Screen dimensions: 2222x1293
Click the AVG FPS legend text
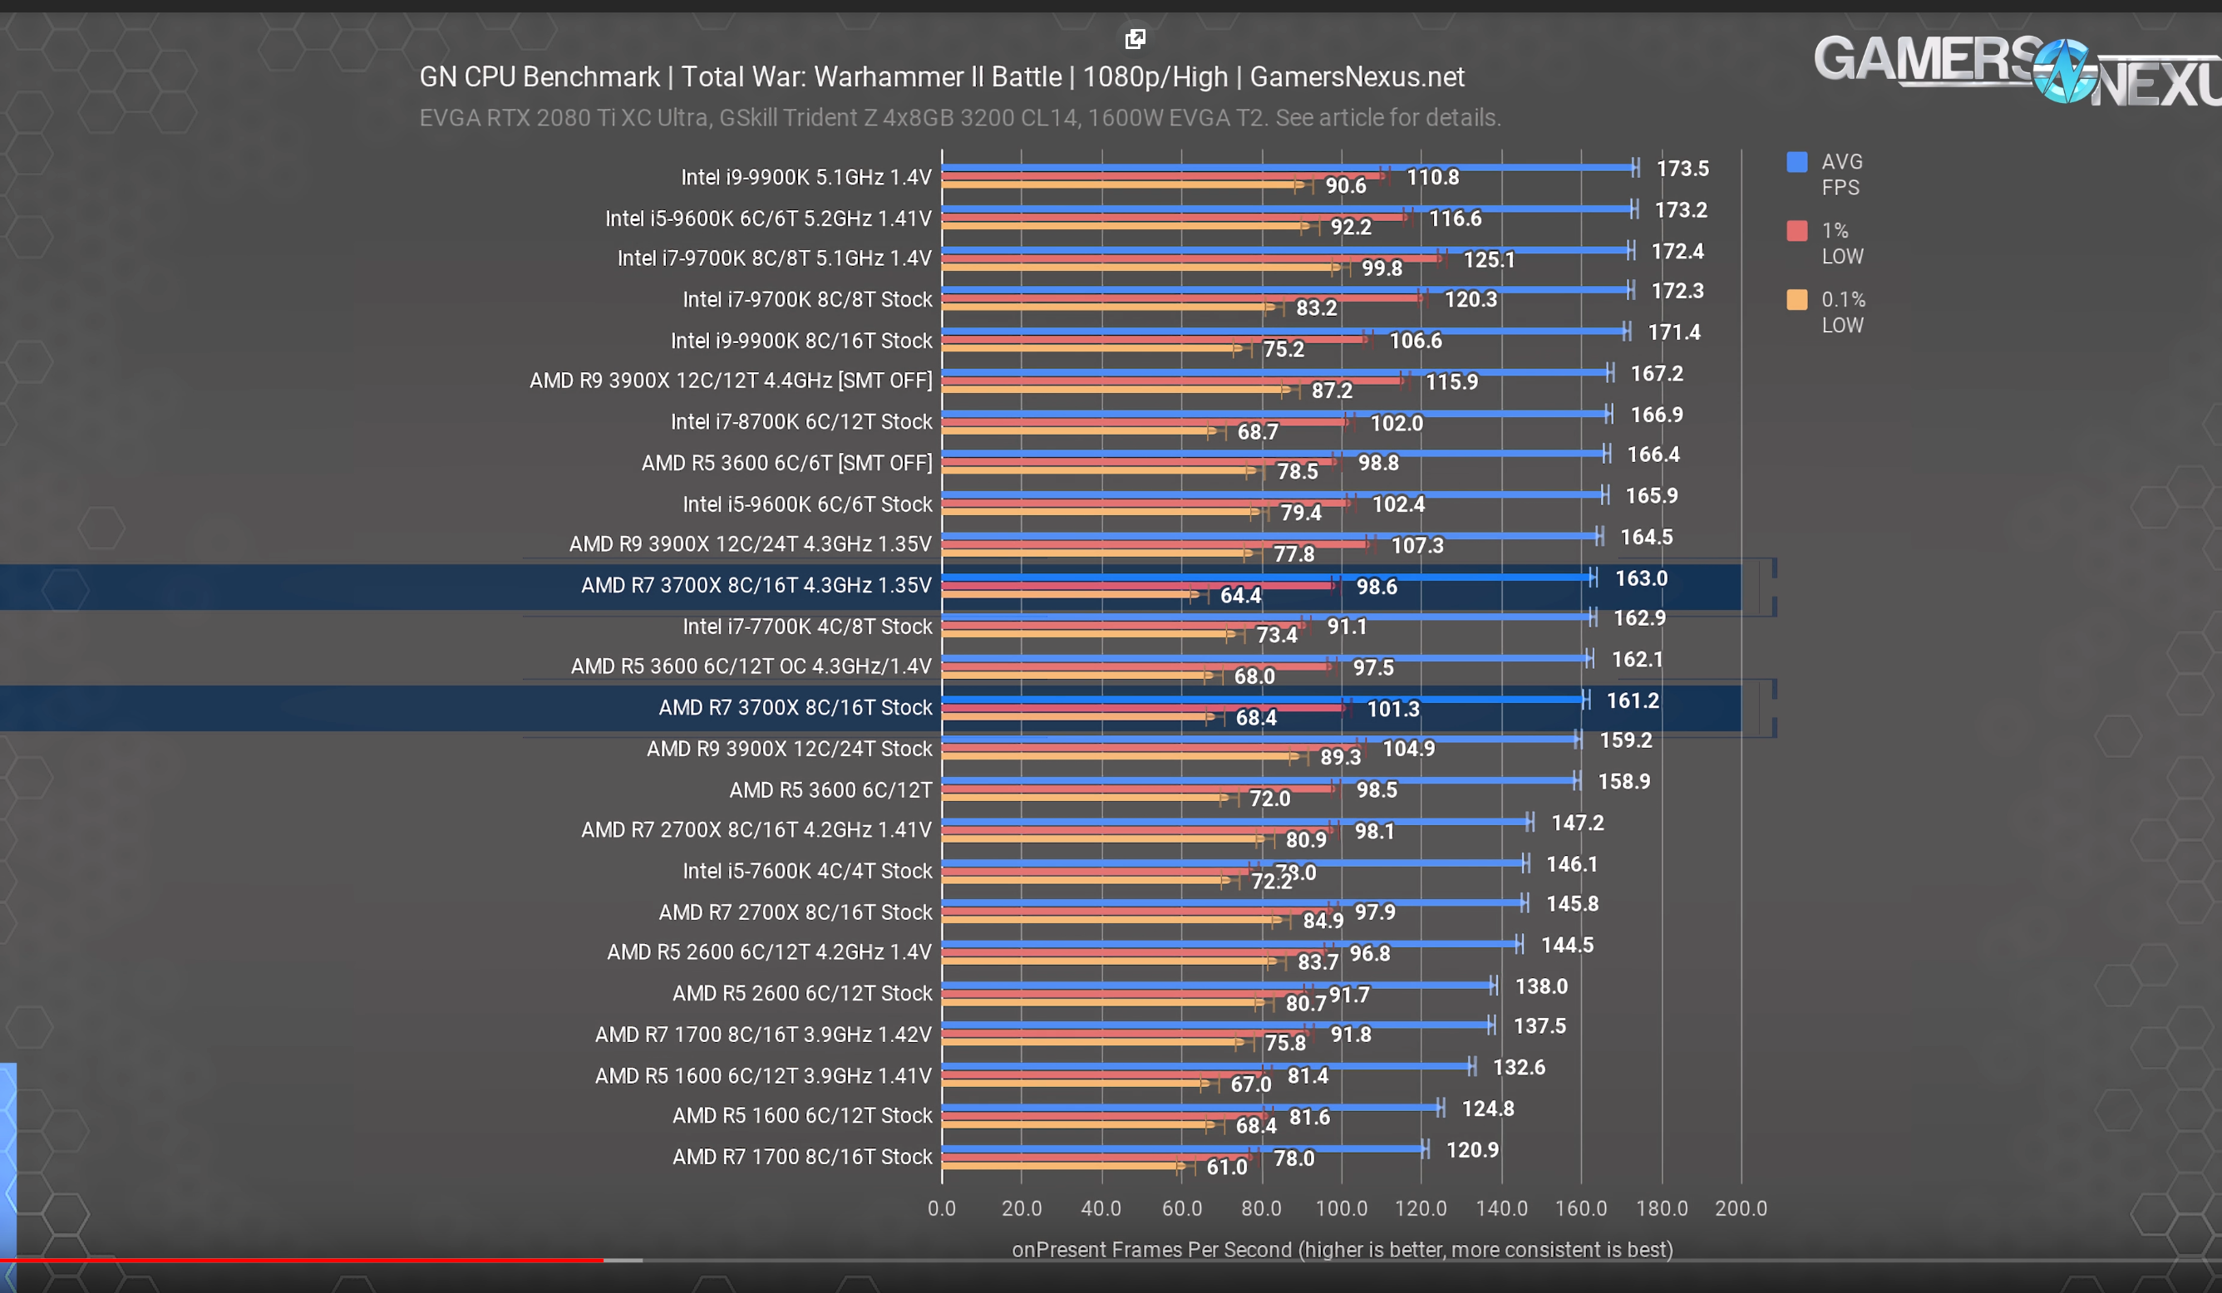pos(1841,175)
